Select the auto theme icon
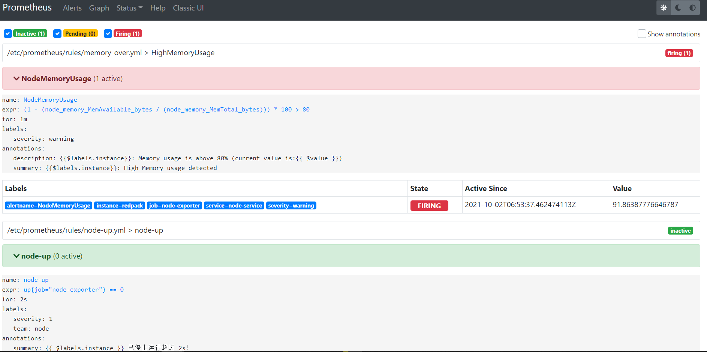Viewport: 707px width, 352px height. tap(692, 8)
